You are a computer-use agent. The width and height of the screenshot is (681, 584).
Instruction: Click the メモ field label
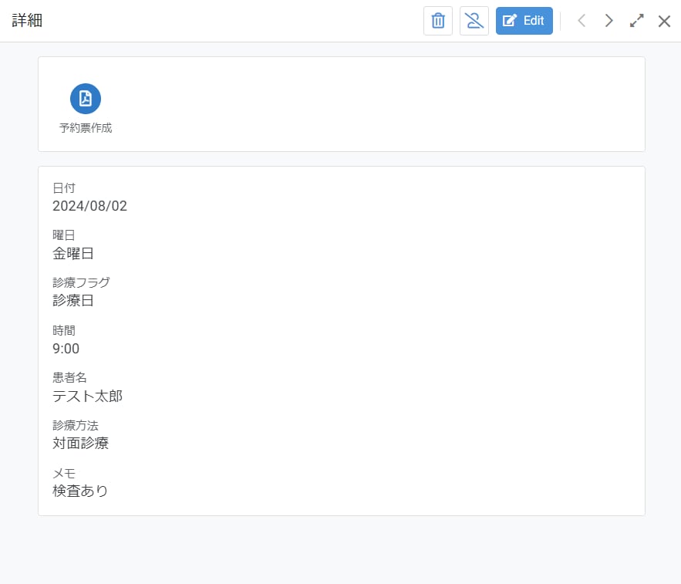click(64, 473)
